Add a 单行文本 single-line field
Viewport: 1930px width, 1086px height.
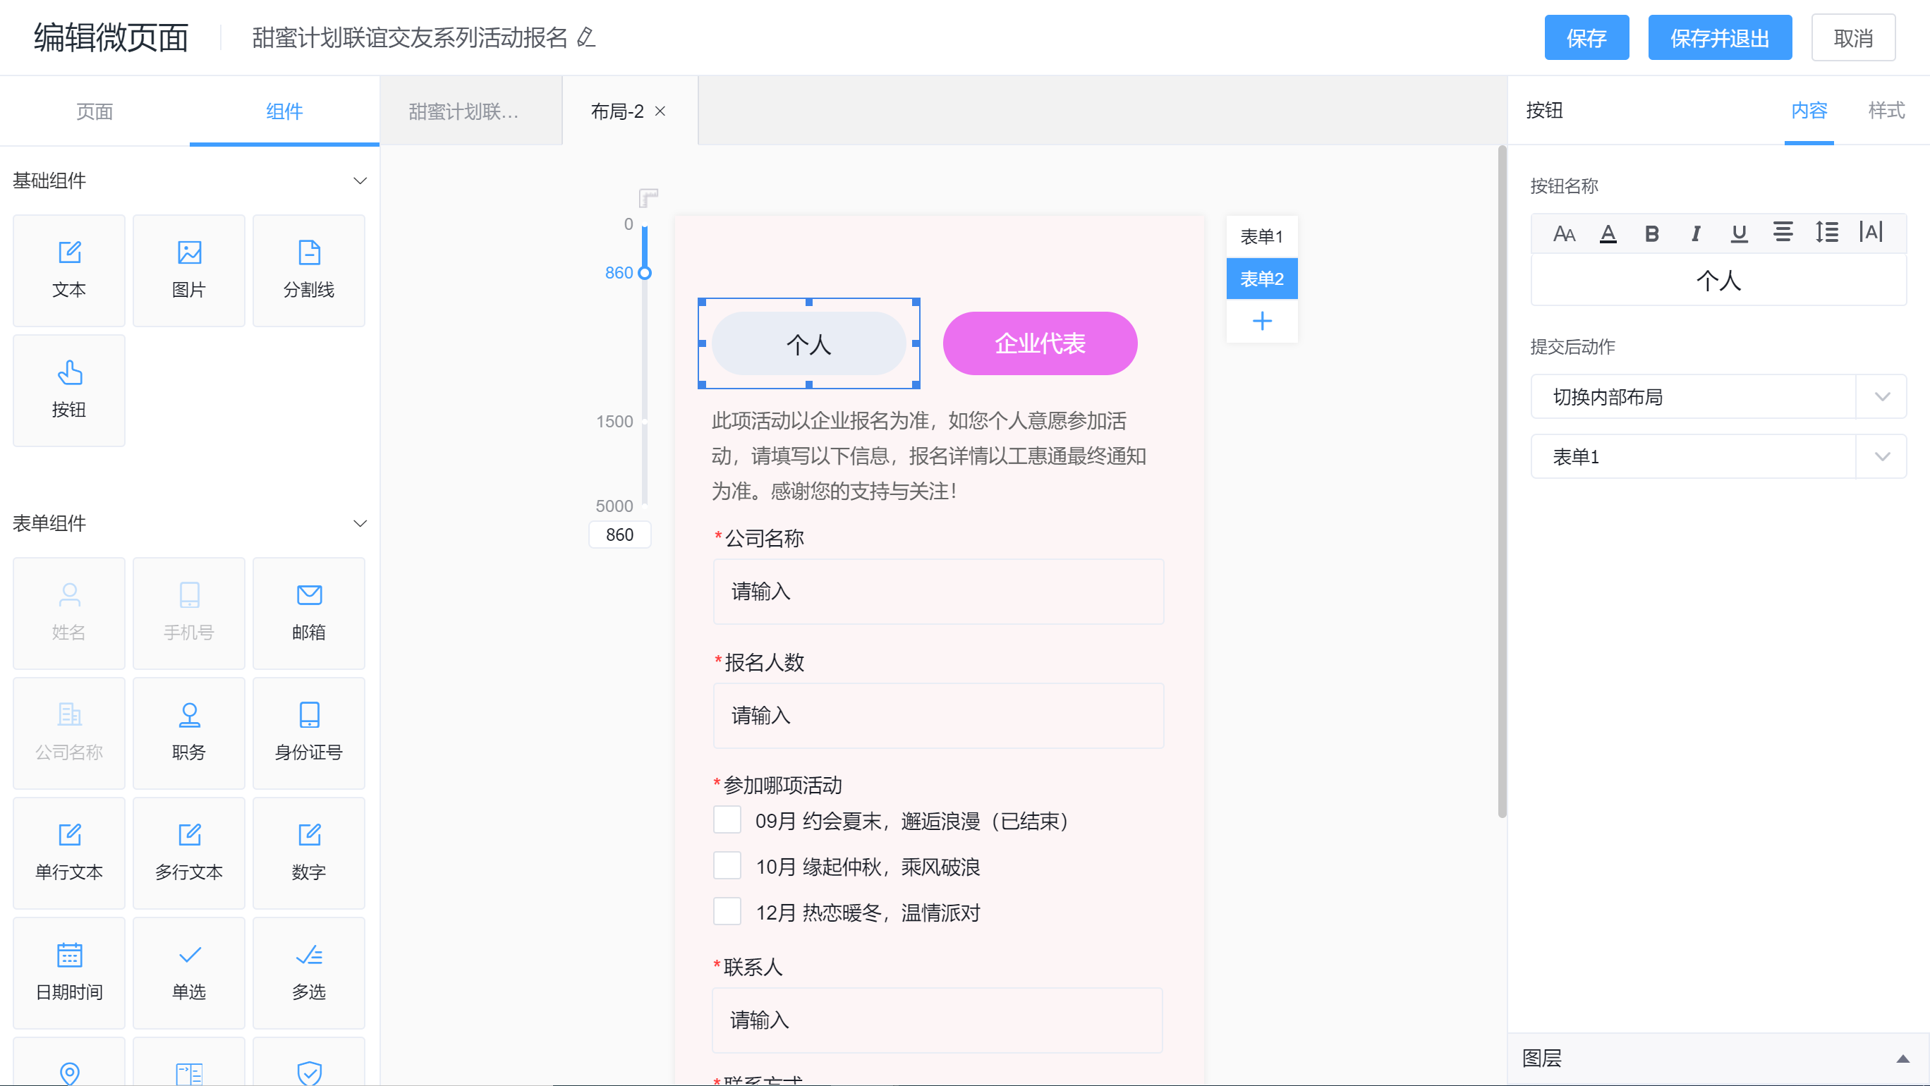click(69, 853)
